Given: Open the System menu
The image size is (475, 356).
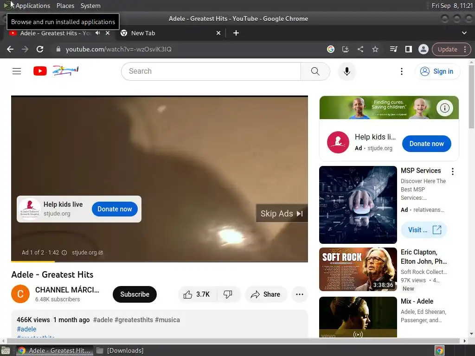Looking at the screenshot, I should (90, 6).
